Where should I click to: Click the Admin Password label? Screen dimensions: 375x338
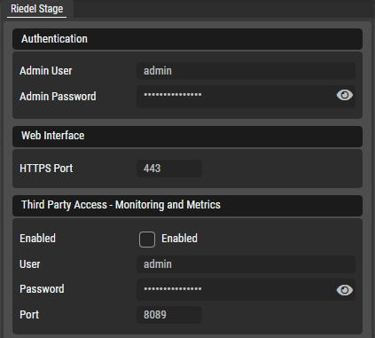point(58,97)
